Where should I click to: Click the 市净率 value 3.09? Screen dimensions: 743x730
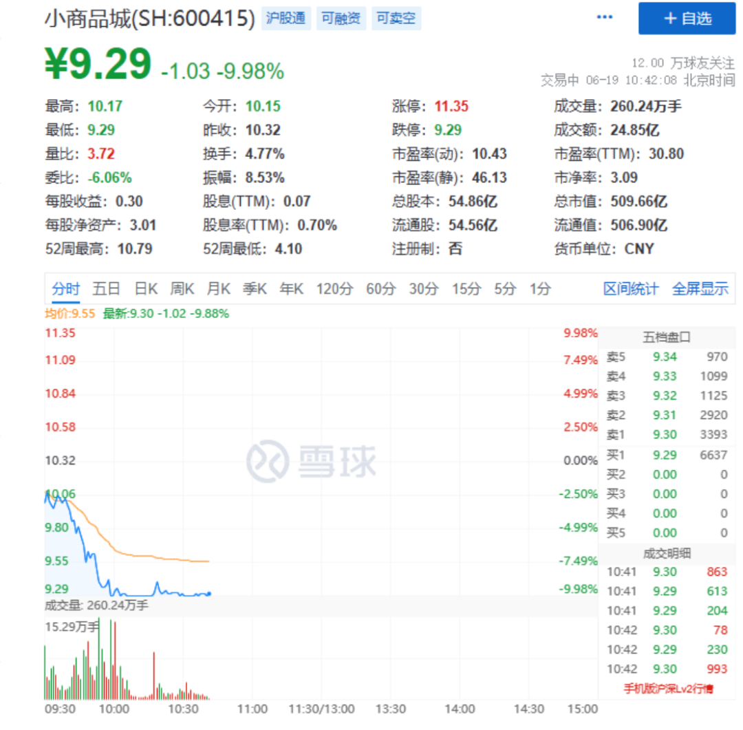[x=624, y=178]
